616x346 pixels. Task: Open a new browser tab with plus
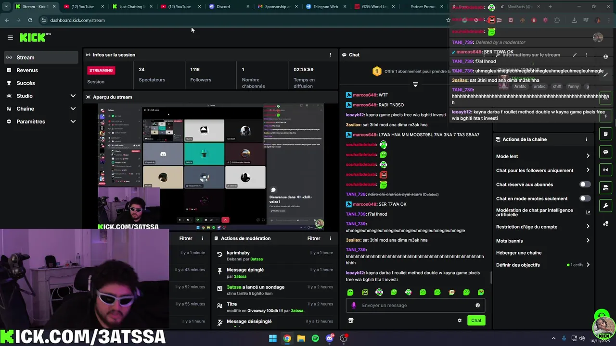[x=551, y=7]
